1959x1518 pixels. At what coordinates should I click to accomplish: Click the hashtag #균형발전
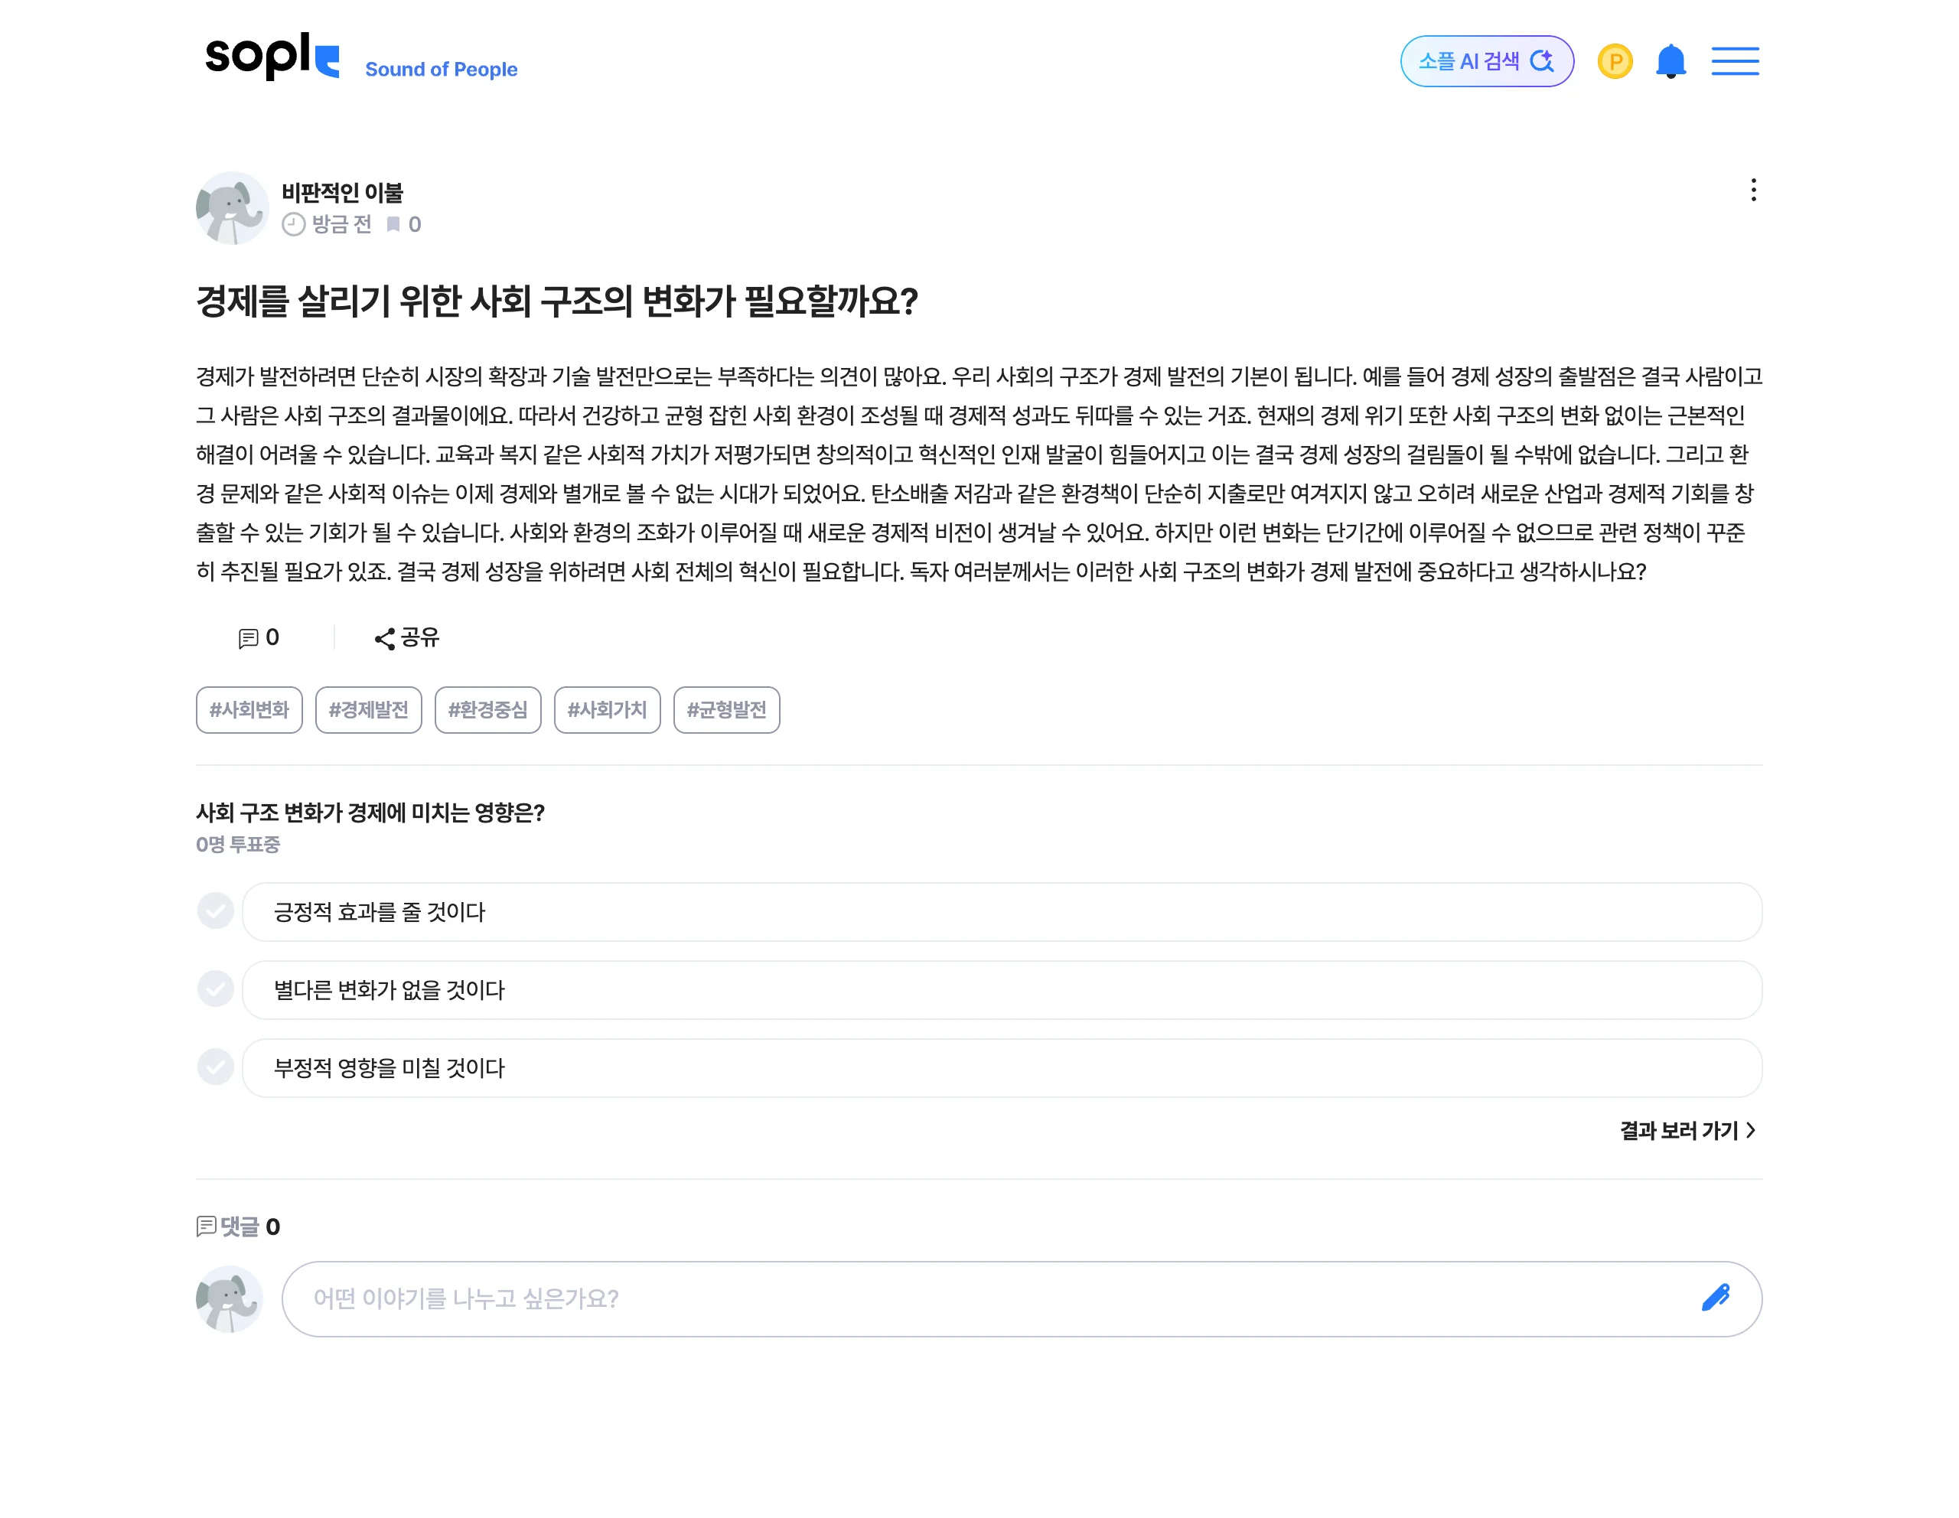coord(728,709)
